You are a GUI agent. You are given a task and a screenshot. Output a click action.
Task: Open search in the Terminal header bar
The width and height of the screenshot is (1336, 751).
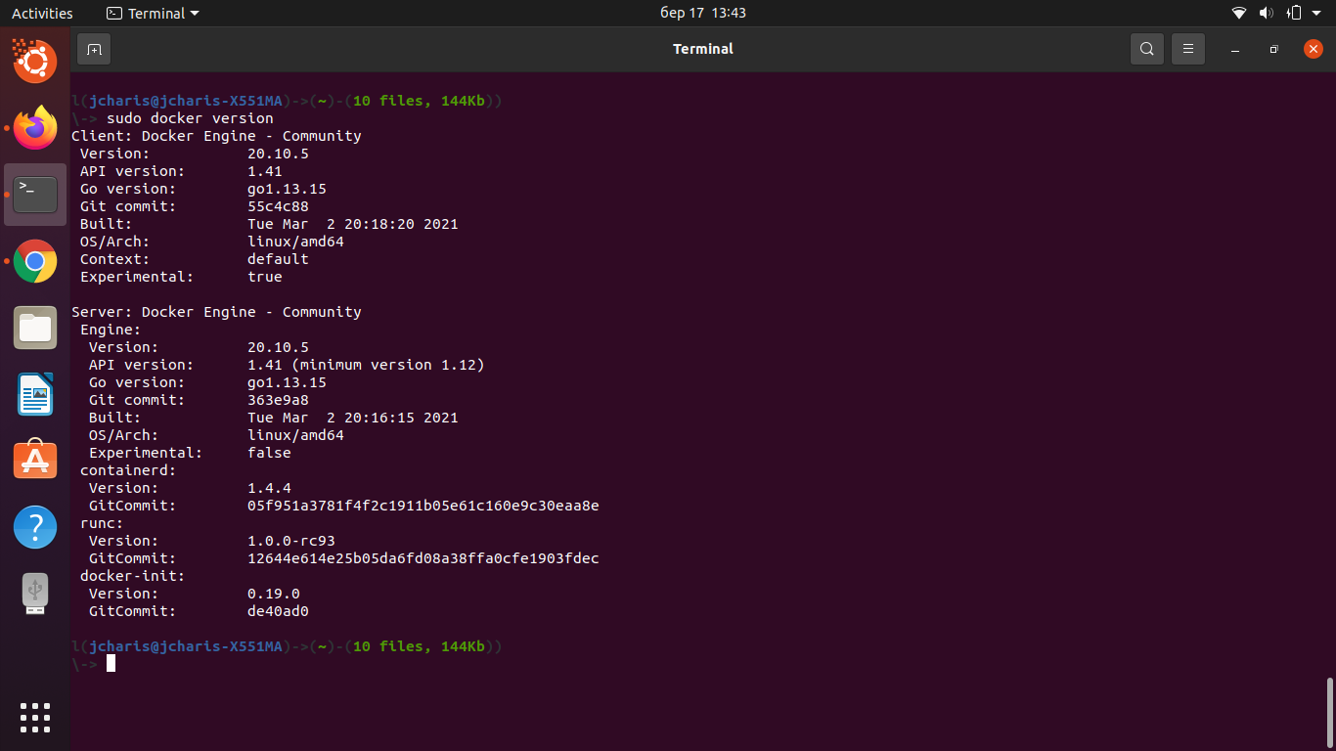coord(1146,48)
